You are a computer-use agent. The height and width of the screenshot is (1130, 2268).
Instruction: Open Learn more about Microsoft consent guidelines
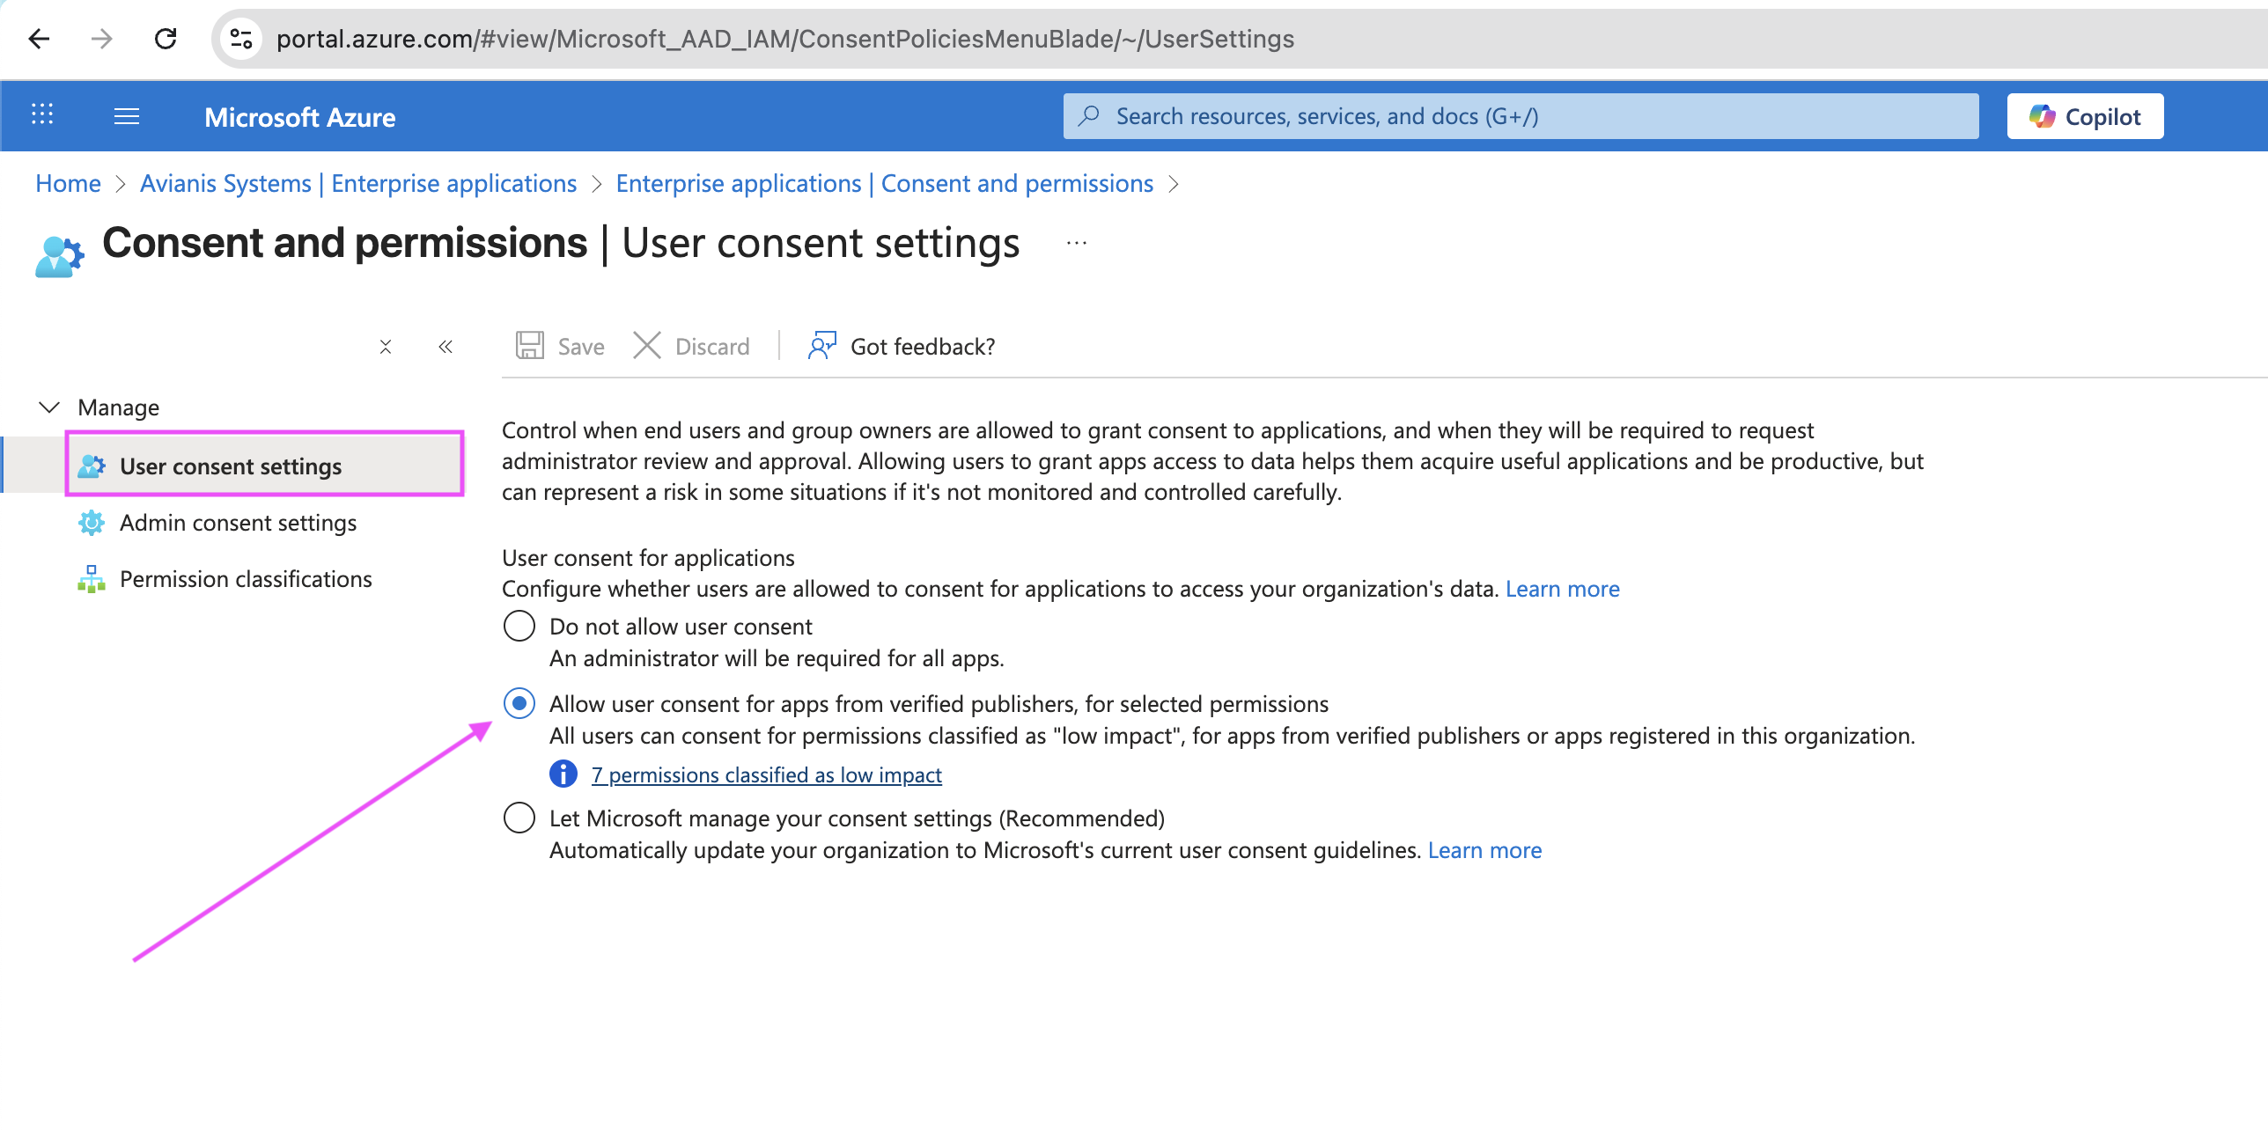[1485, 850]
